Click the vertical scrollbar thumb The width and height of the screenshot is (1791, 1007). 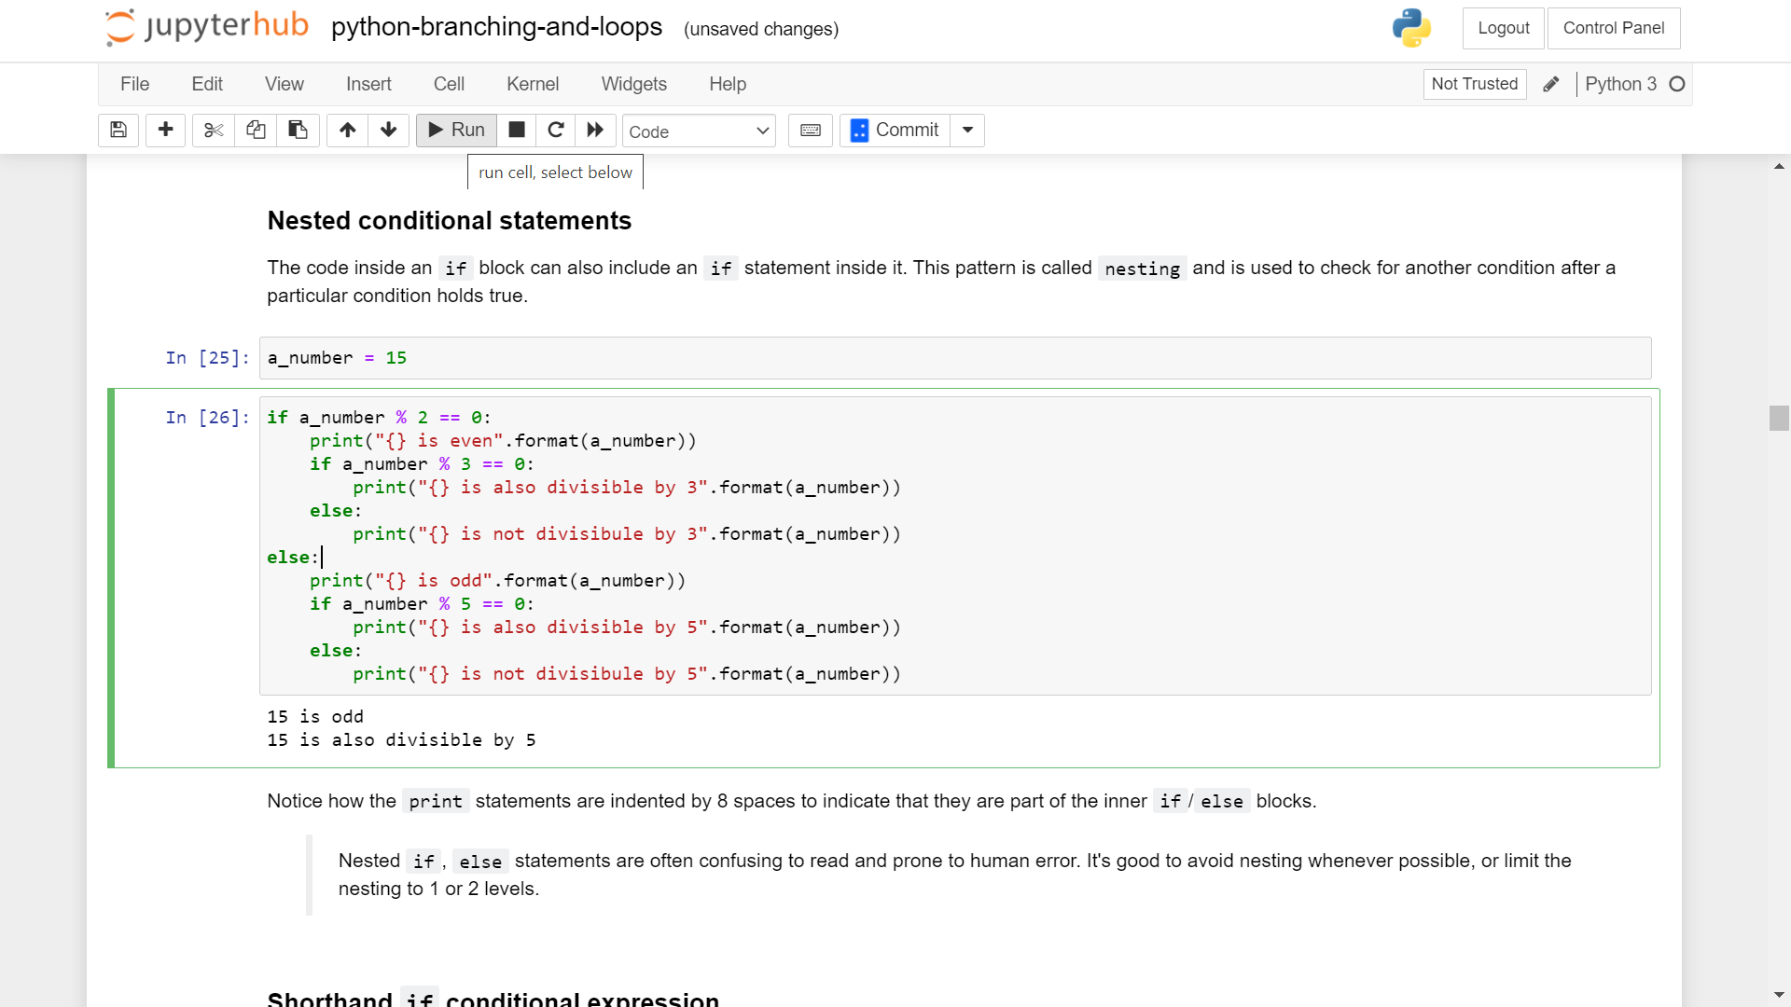1779,419
